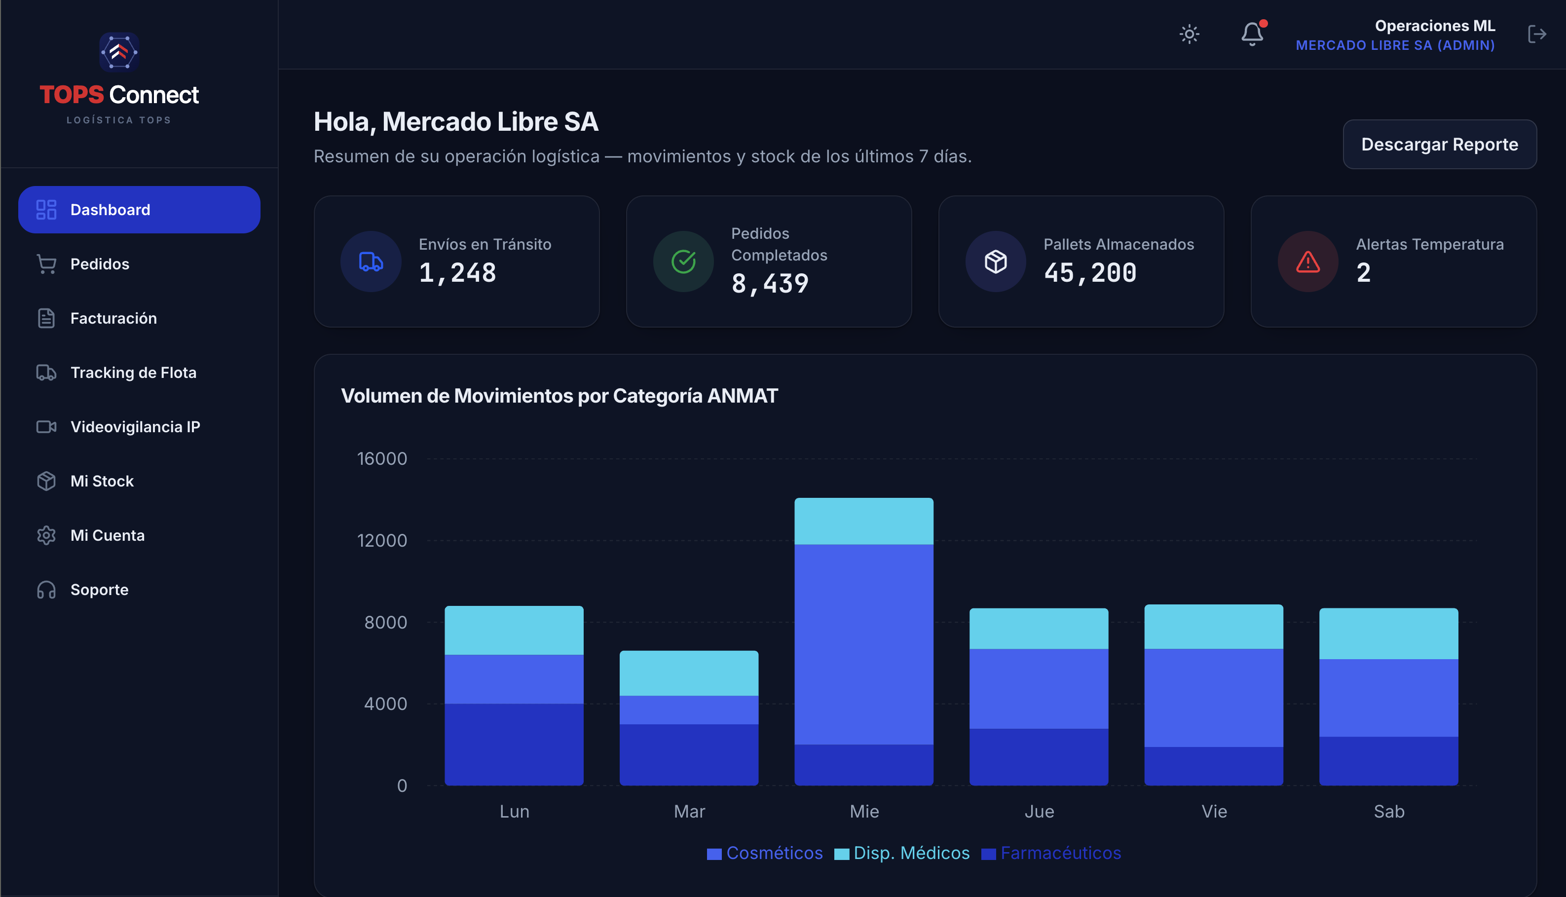The image size is (1566, 897).
Task: Click the Mie day axis label
Action: tap(864, 811)
